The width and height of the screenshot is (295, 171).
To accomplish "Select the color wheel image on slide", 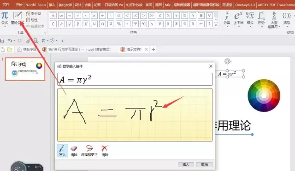I will click(264, 95).
